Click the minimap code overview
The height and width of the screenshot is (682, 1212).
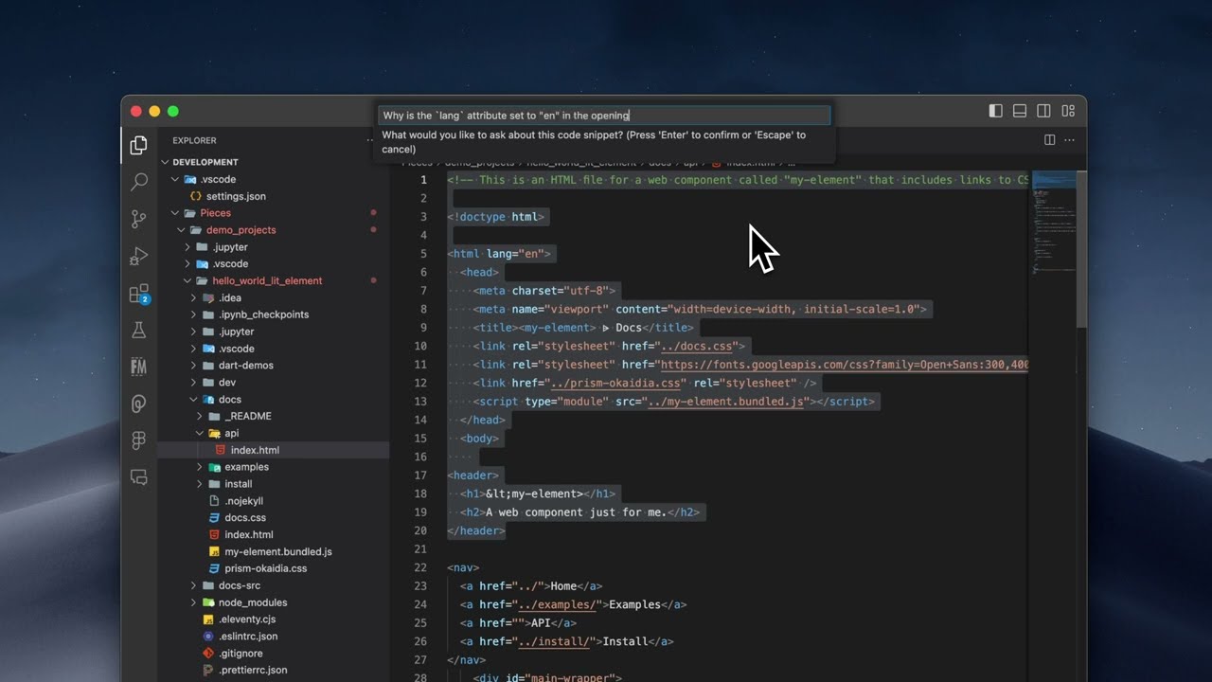pos(1053,224)
